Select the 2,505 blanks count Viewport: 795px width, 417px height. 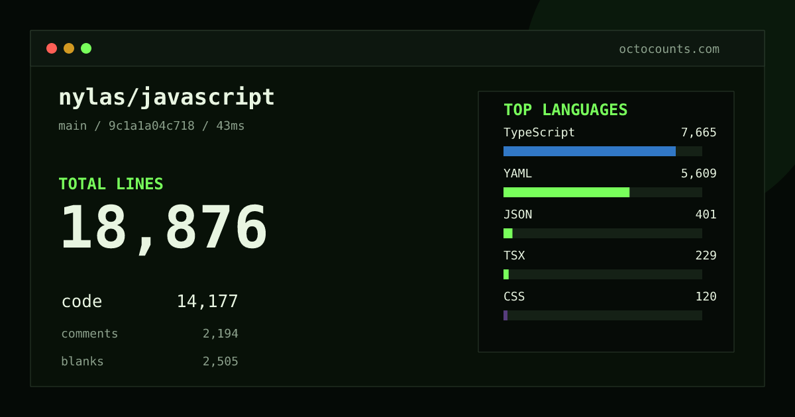click(221, 361)
